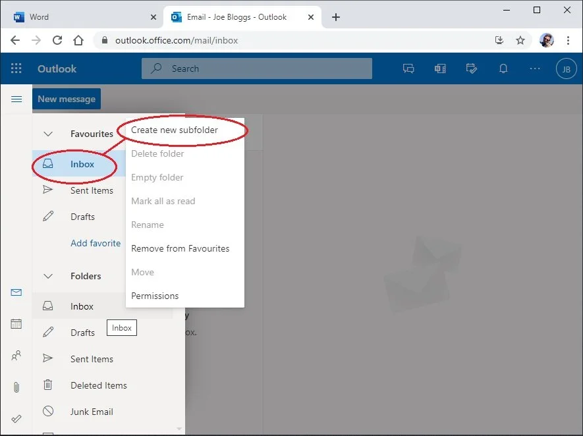Open Sent Items under Favourites
The image size is (583, 436).
(x=79, y=190)
